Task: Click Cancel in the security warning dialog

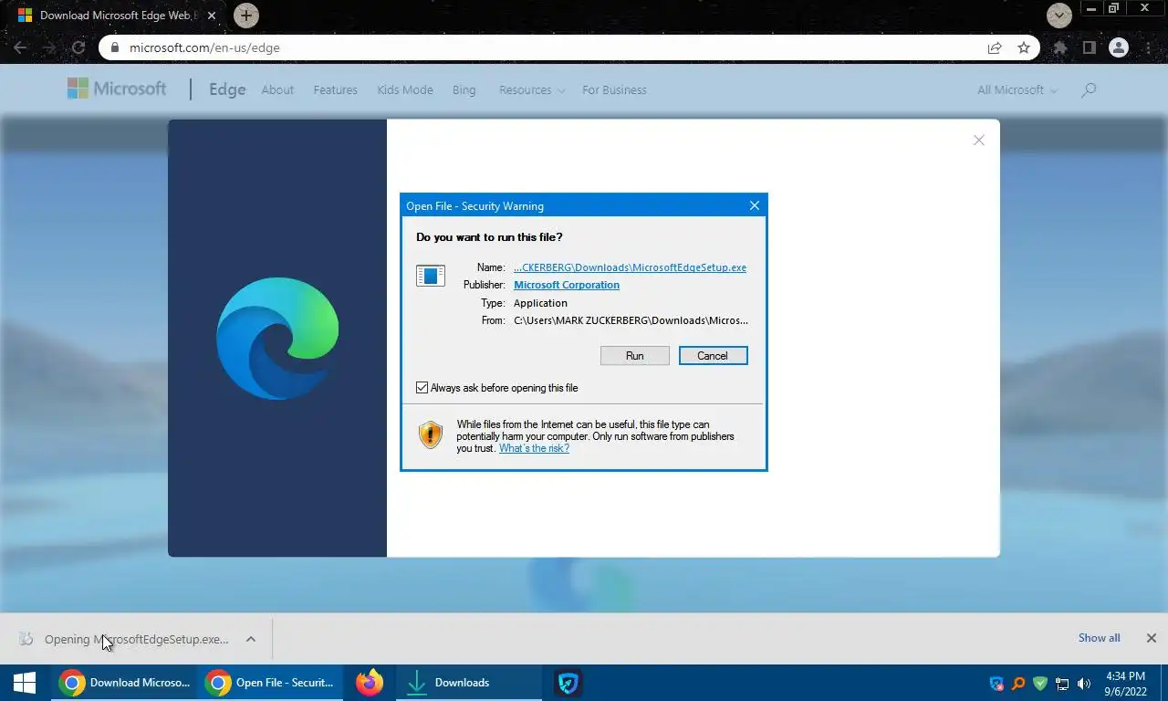Action: [713, 356]
